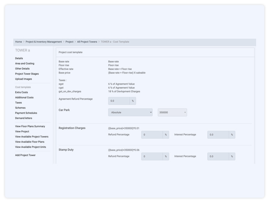The width and height of the screenshot is (269, 202).
Task: Open Additional Costs sidebar item
Action: click(x=24, y=97)
